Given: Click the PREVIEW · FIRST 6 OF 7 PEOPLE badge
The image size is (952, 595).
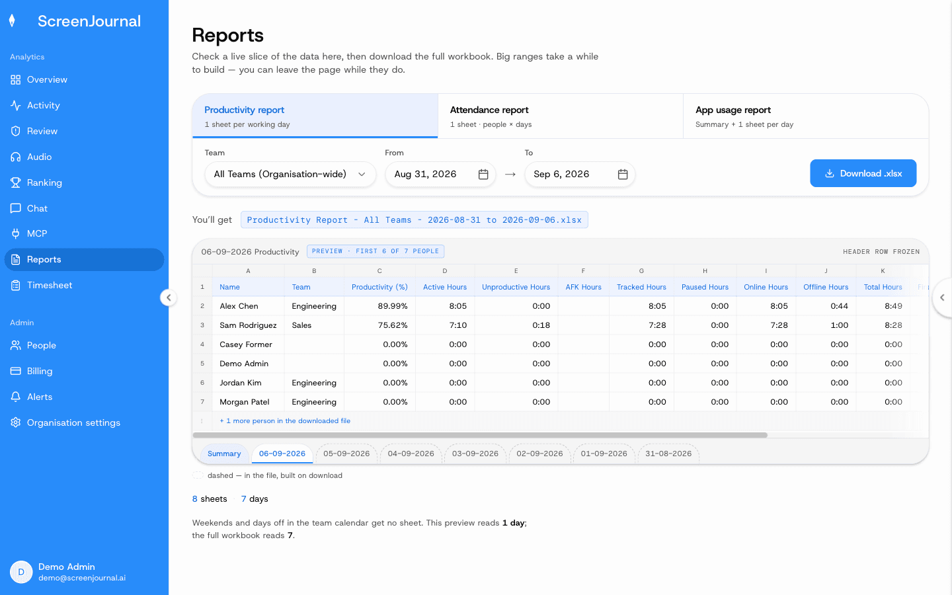Looking at the screenshot, I should click(376, 251).
